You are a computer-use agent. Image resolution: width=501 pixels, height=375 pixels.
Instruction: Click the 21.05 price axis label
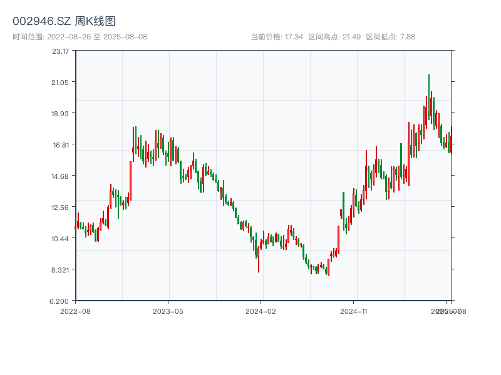click(60, 82)
